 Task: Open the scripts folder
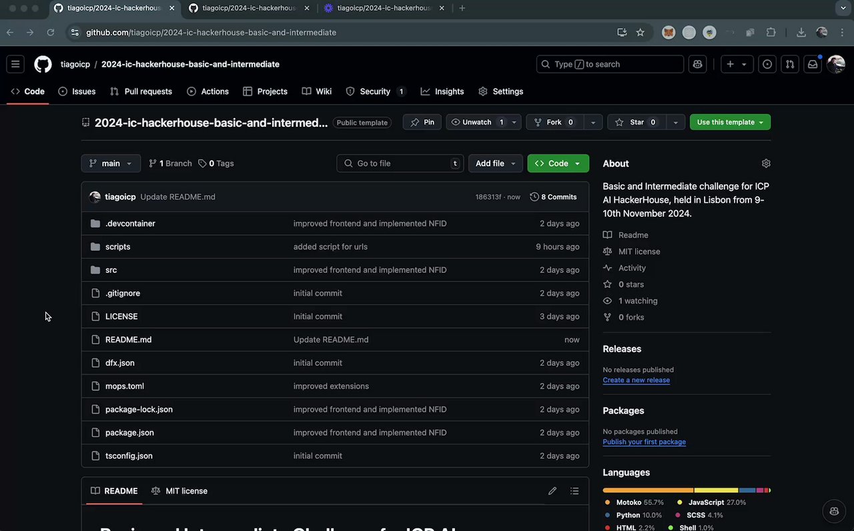(x=118, y=247)
